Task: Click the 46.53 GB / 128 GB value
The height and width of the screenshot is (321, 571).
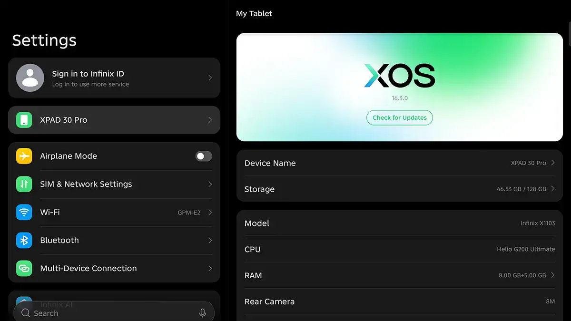Action: pos(522,189)
